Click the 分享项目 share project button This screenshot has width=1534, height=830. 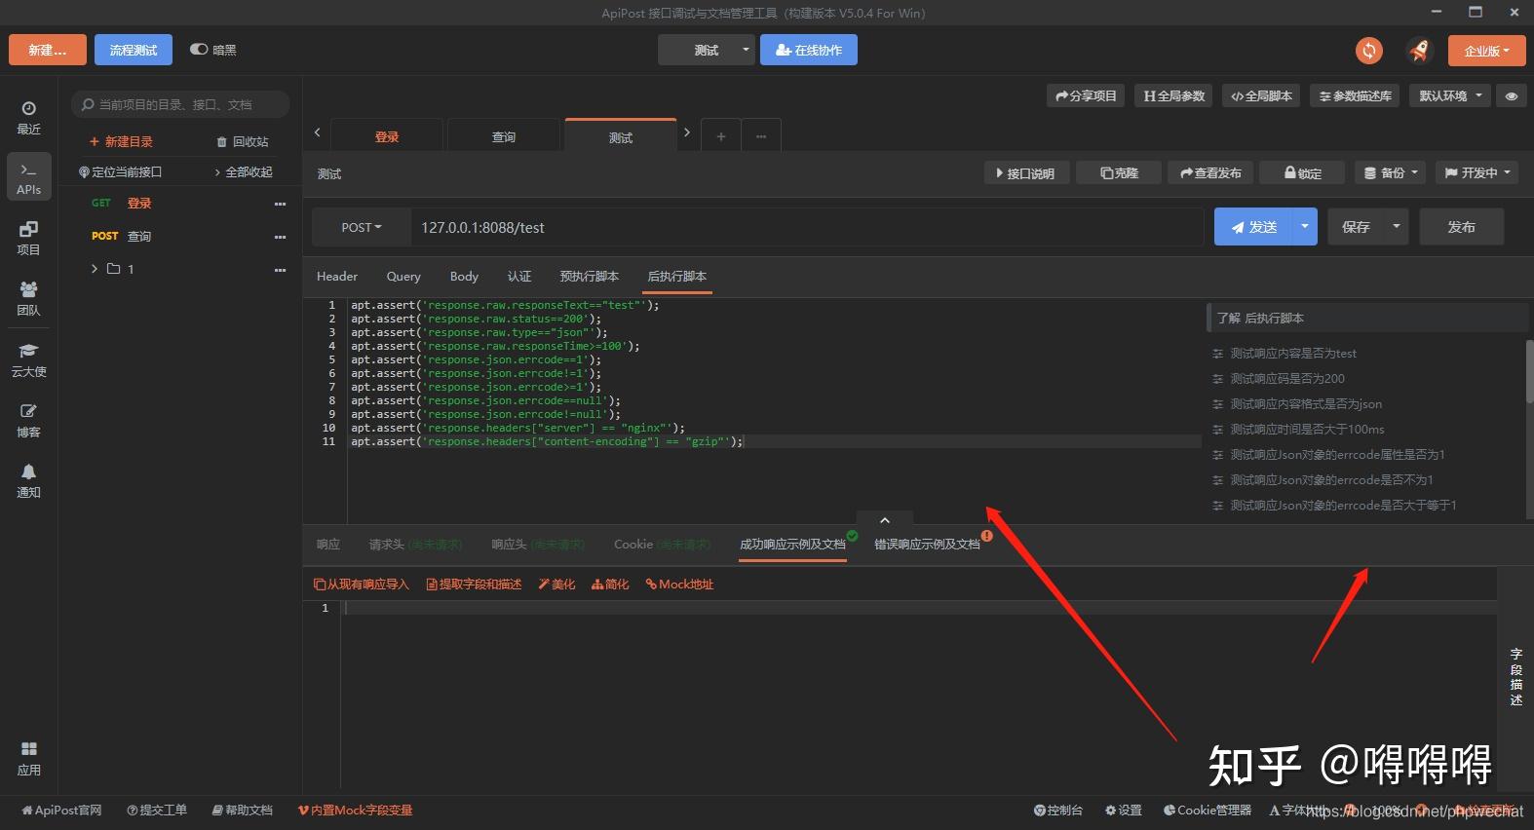click(x=1086, y=95)
